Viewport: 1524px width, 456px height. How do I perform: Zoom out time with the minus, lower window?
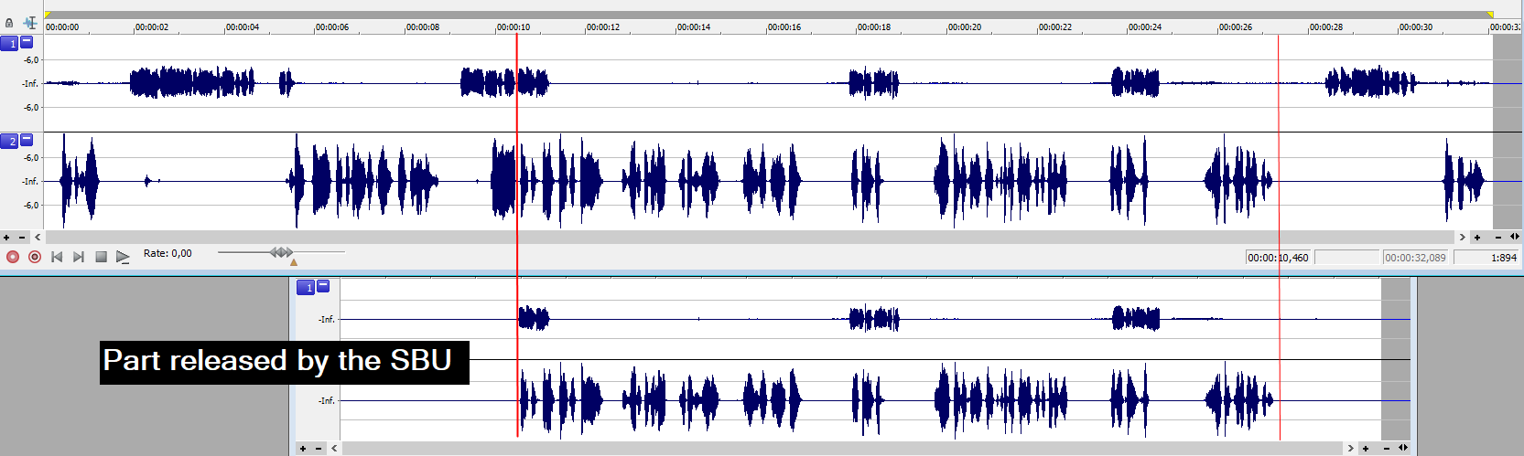1387,449
